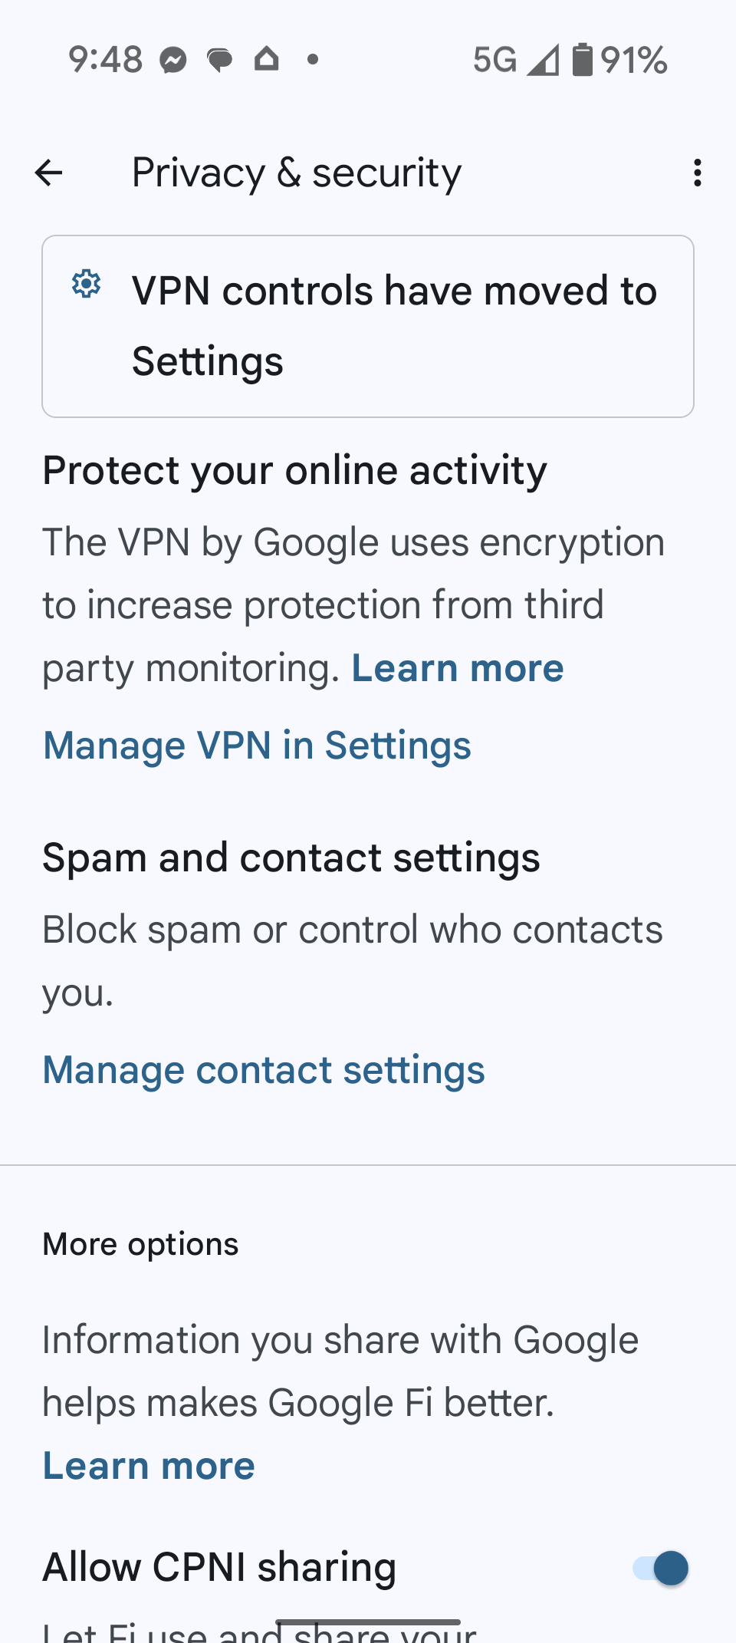The width and height of the screenshot is (736, 1643).
Task: Tap the bottom navigation gesture handle
Action: pyautogui.click(x=368, y=1622)
